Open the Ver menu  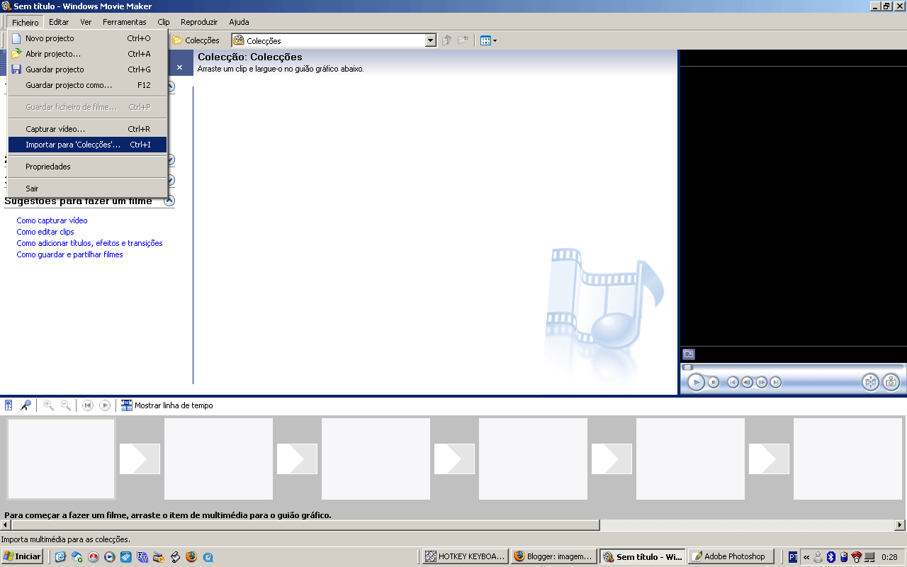86,22
